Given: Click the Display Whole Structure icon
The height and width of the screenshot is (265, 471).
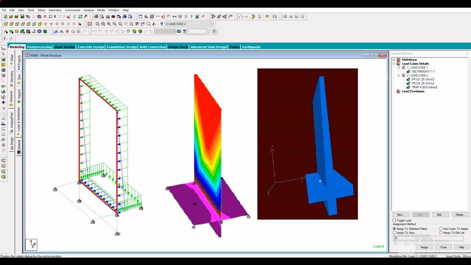Looking at the screenshot, I should point(90,24).
